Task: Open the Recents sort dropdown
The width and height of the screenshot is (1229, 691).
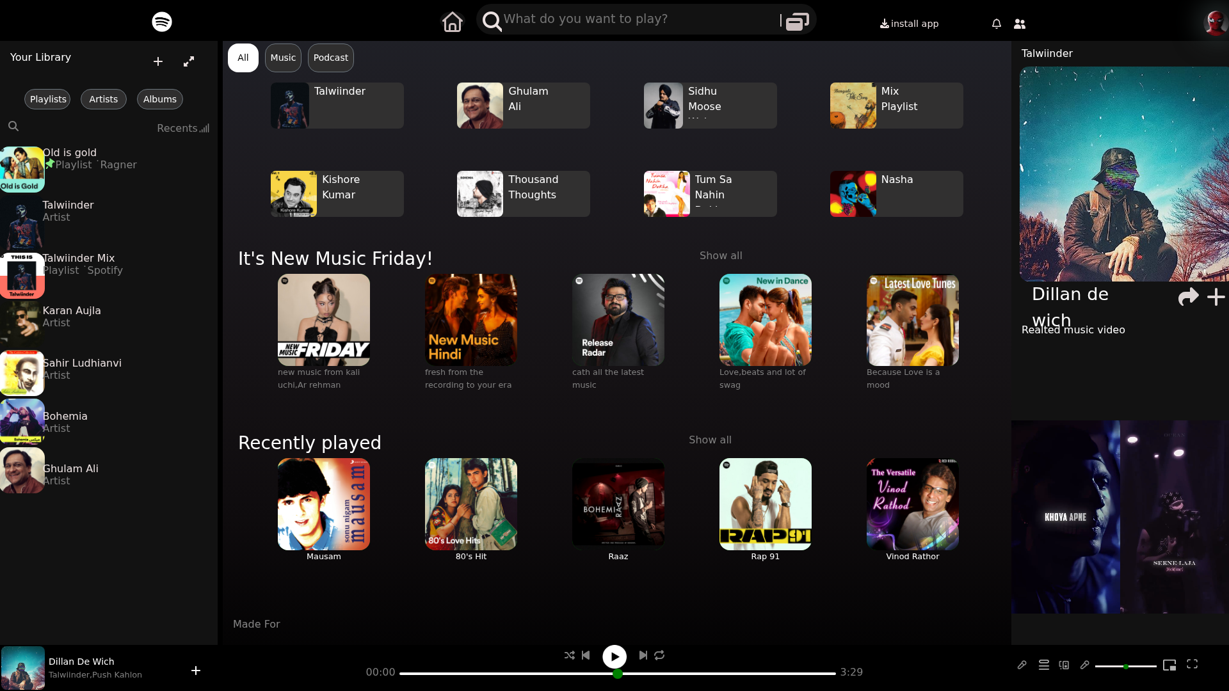Action: click(x=183, y=128)
